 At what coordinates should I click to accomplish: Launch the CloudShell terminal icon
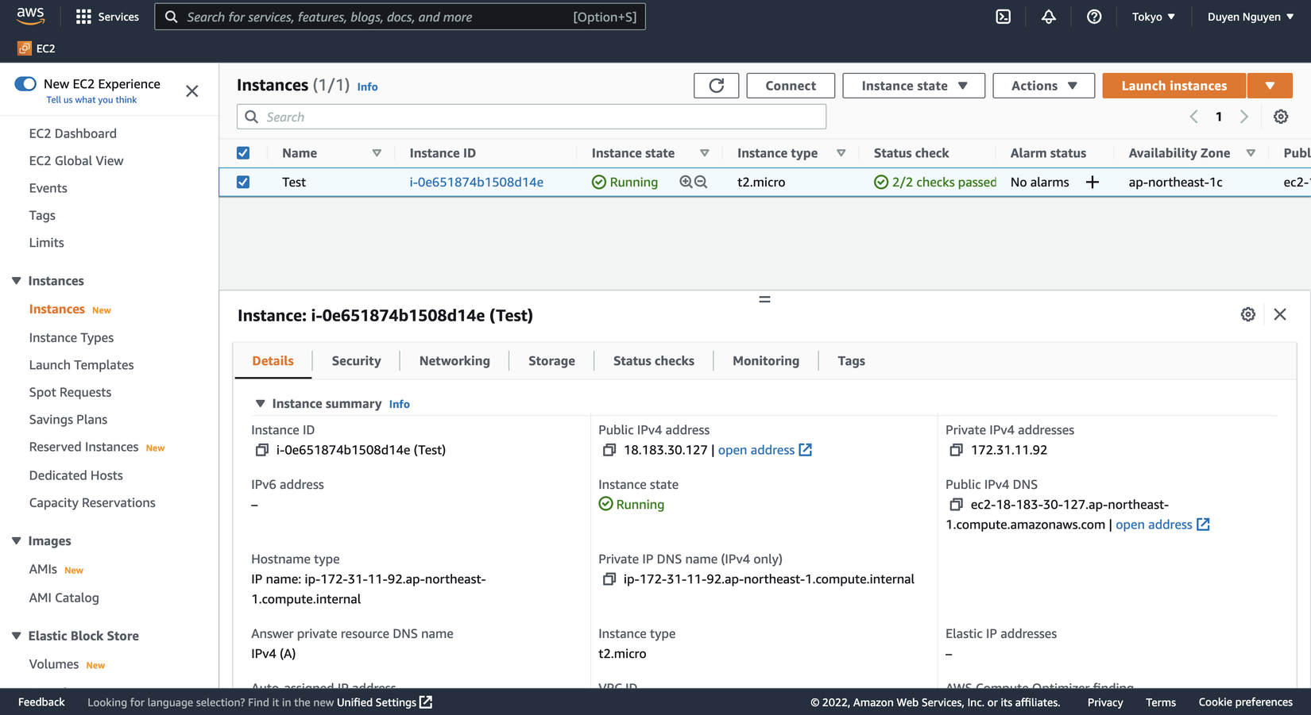click(x=1004, y=17)
